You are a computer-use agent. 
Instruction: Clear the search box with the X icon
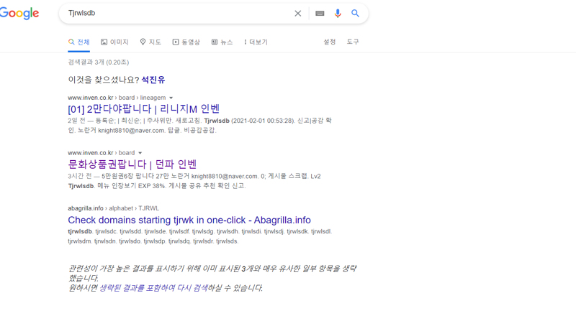(x=298, y=14)
